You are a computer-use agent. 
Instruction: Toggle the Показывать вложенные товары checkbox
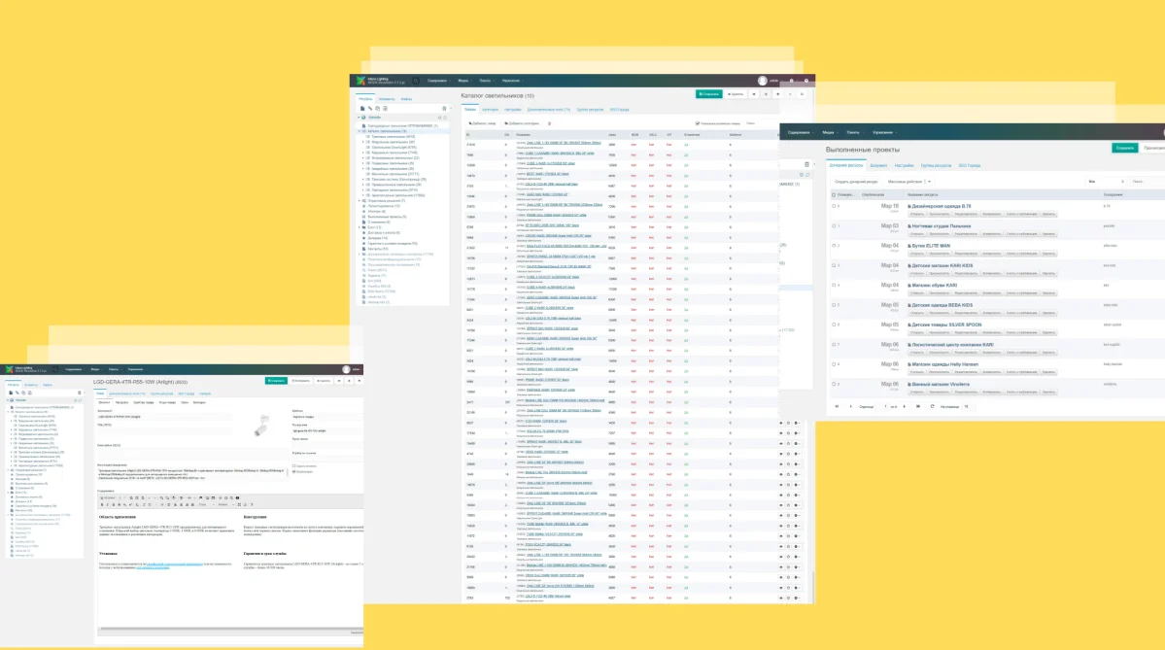pos(697,123)
